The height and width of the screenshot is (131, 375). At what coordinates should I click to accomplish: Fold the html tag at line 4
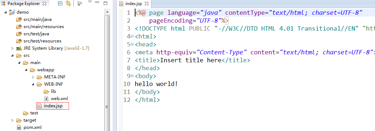coord(132,36)
